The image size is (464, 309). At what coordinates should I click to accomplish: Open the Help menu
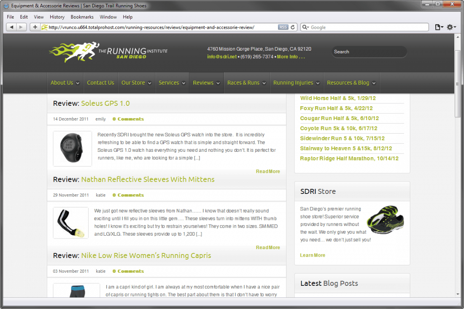pos(127,17)
